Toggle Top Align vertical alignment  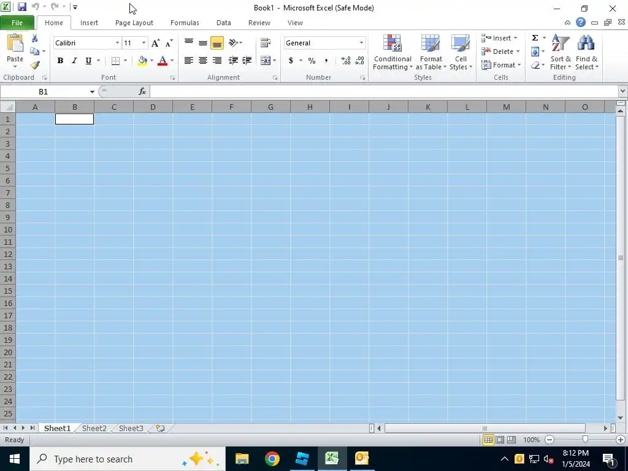(x=189, y=43)
